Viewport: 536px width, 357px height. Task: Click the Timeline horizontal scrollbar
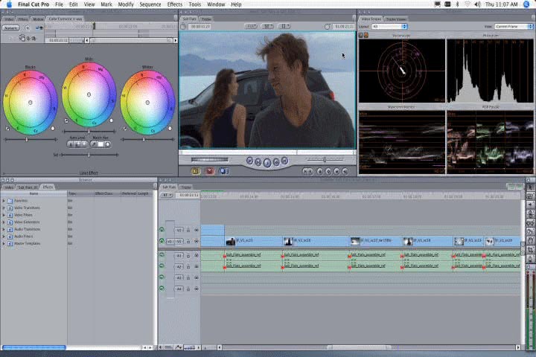pyautogui.click(x=368, y=347)
